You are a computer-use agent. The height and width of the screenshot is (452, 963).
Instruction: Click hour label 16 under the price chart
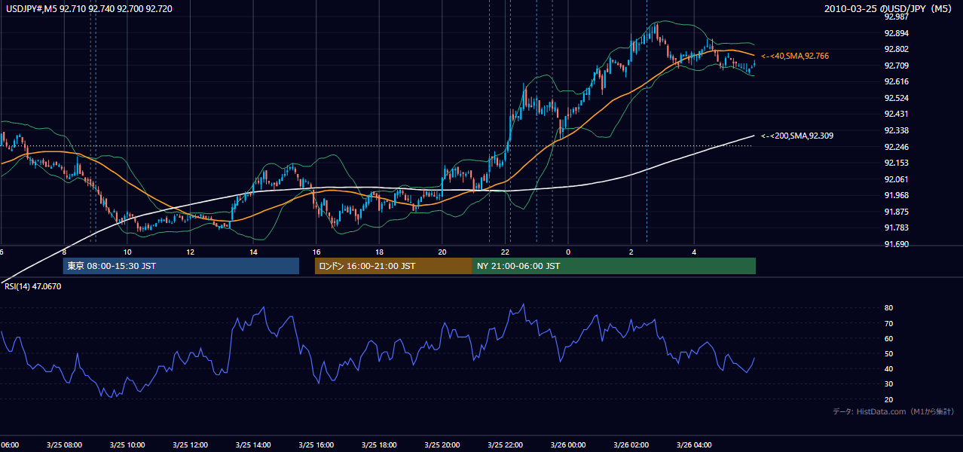pos(316,252)
